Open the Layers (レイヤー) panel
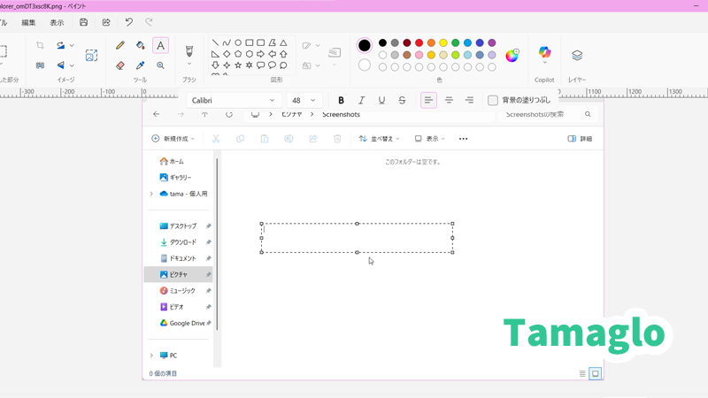Viewport: 708px width, 398px height. (x=577, y=55)
